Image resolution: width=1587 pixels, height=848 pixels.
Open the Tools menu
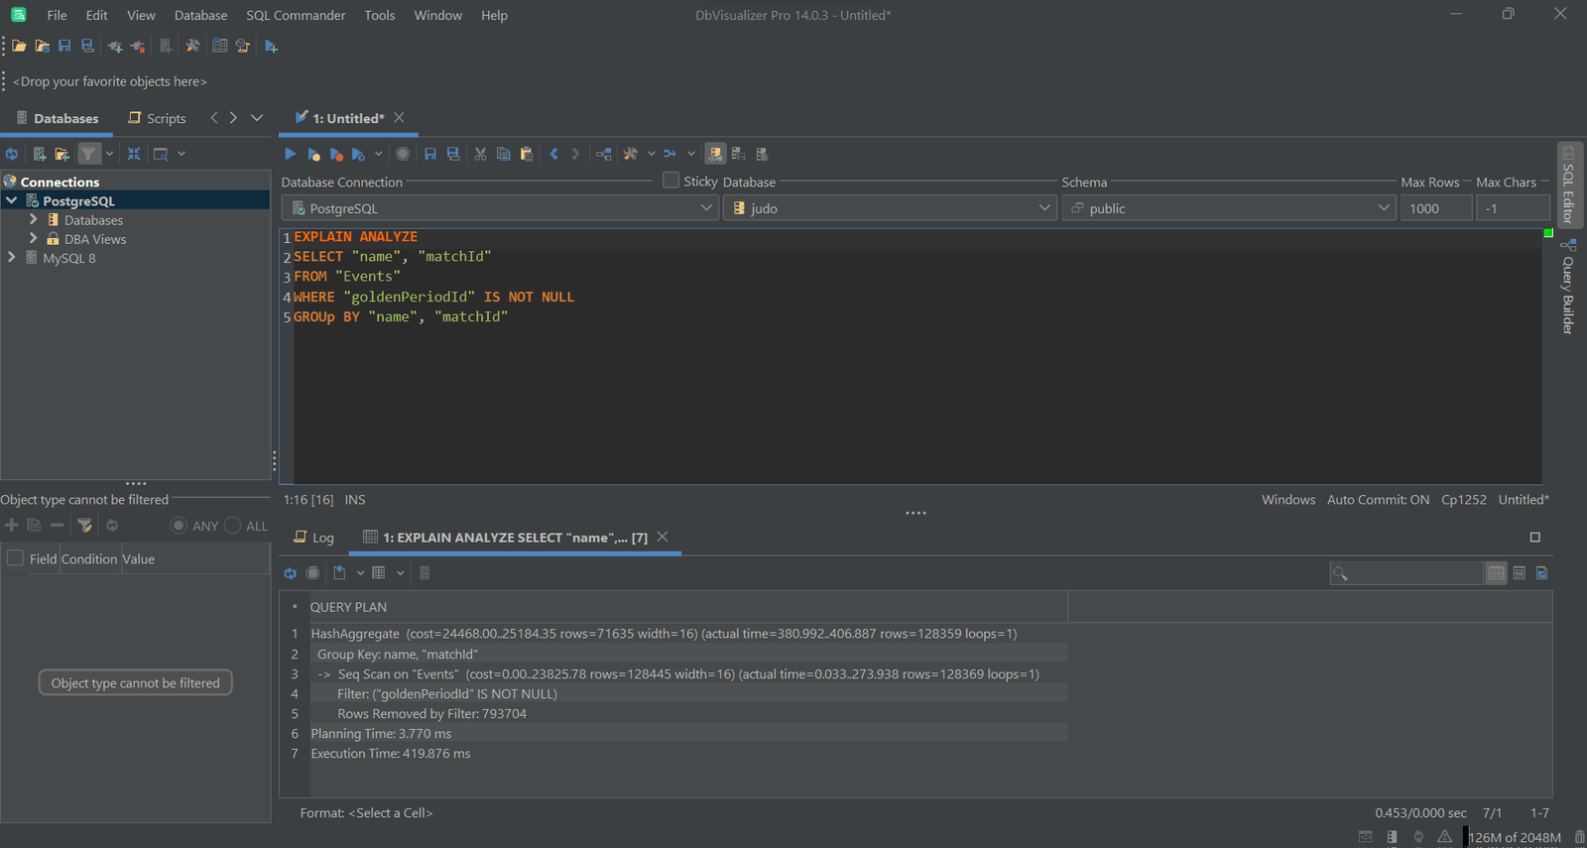380,15
